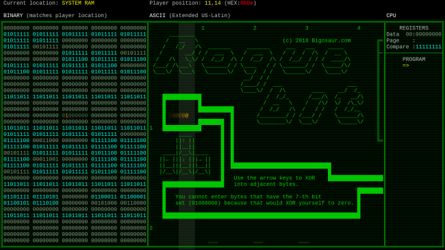The image size is (445, 250).
Task: Click the Data register value 00:00000000
Action: pyautogui.click(x=423, y=34)
